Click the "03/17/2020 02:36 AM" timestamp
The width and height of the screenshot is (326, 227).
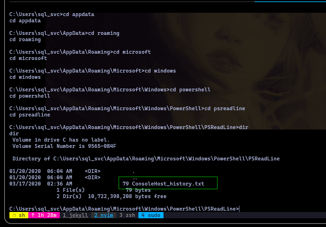click(41, 184)
